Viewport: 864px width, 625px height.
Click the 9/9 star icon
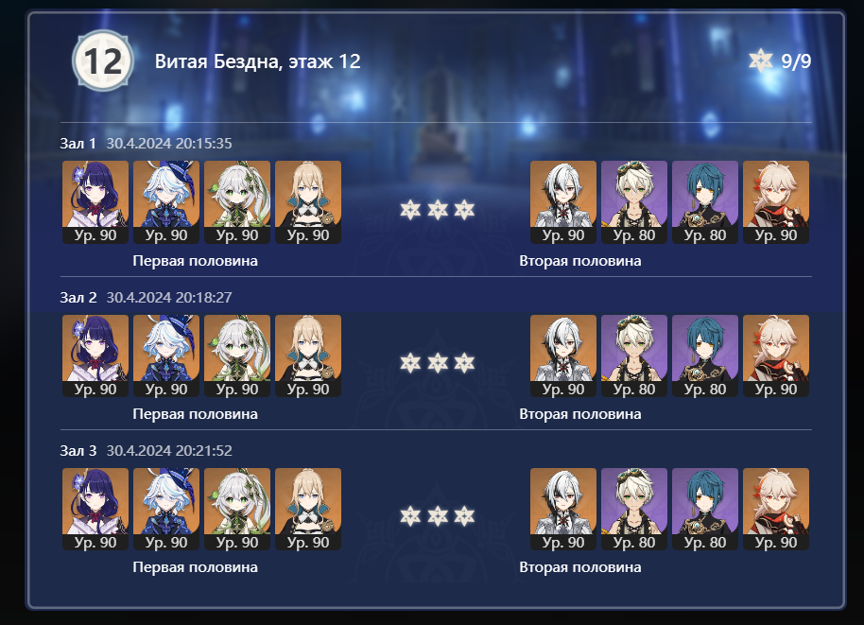(760, 61)
